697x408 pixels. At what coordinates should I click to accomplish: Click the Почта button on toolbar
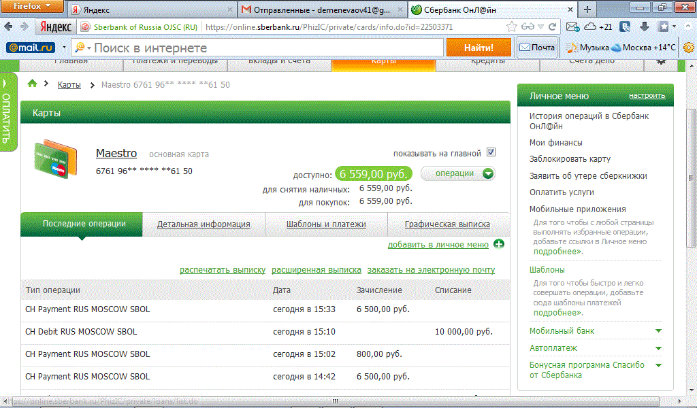coord(537,48)
